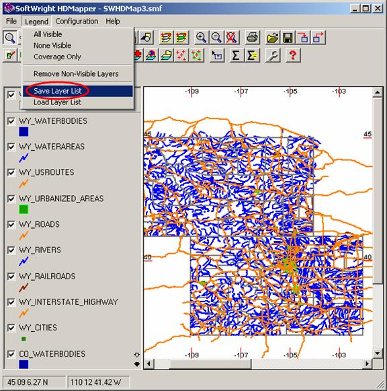This screenshot has height=391, width=387.
Task: Click the crossed-out magnifier icon
Action: [x=231, y=38]
